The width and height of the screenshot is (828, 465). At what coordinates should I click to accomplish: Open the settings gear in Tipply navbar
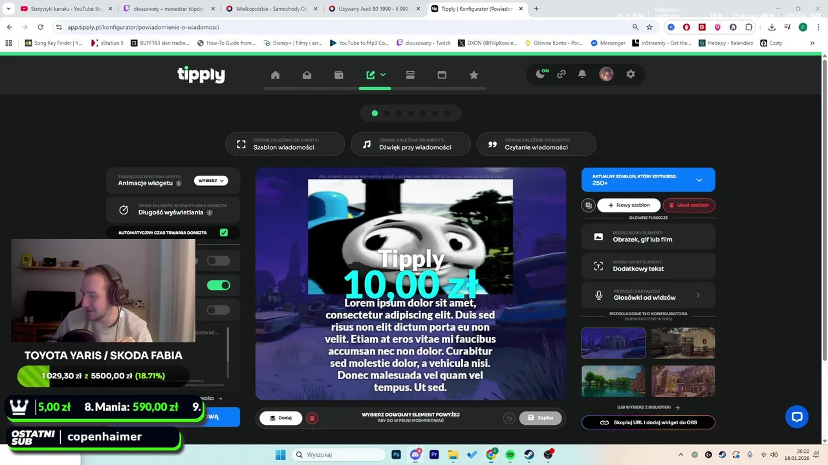[631, 74]
